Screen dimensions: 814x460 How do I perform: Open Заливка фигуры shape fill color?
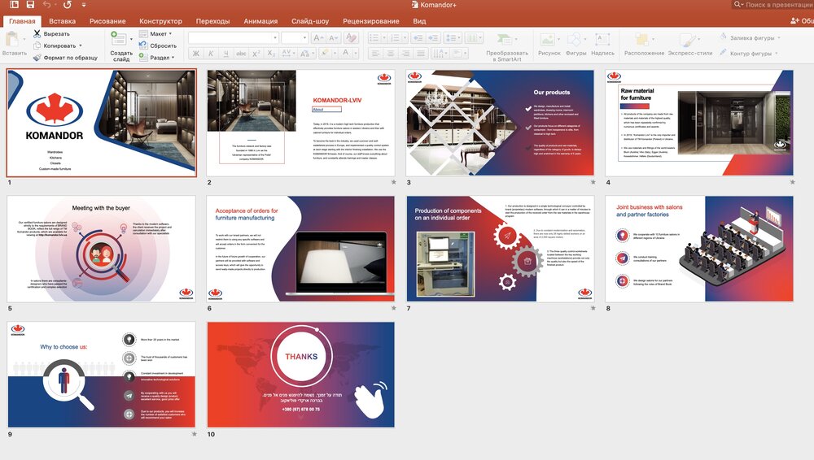click(751, 37)
